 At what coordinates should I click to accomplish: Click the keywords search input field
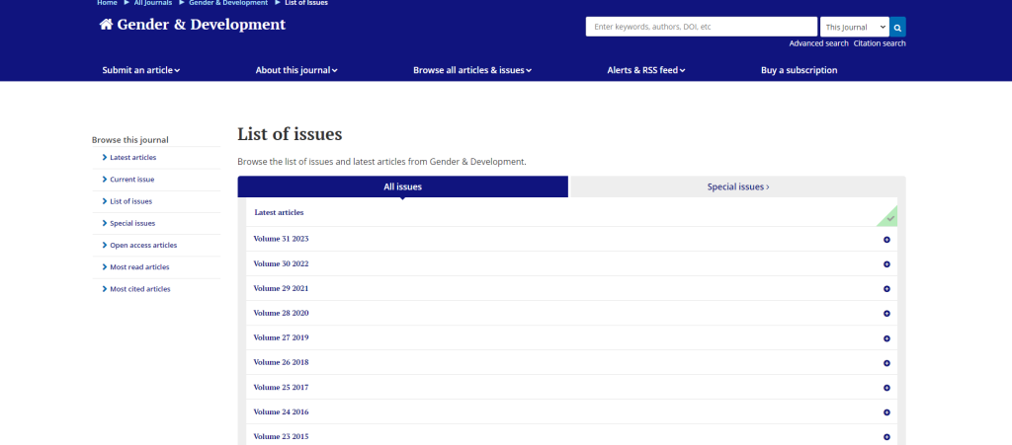(x=702, y=27)
